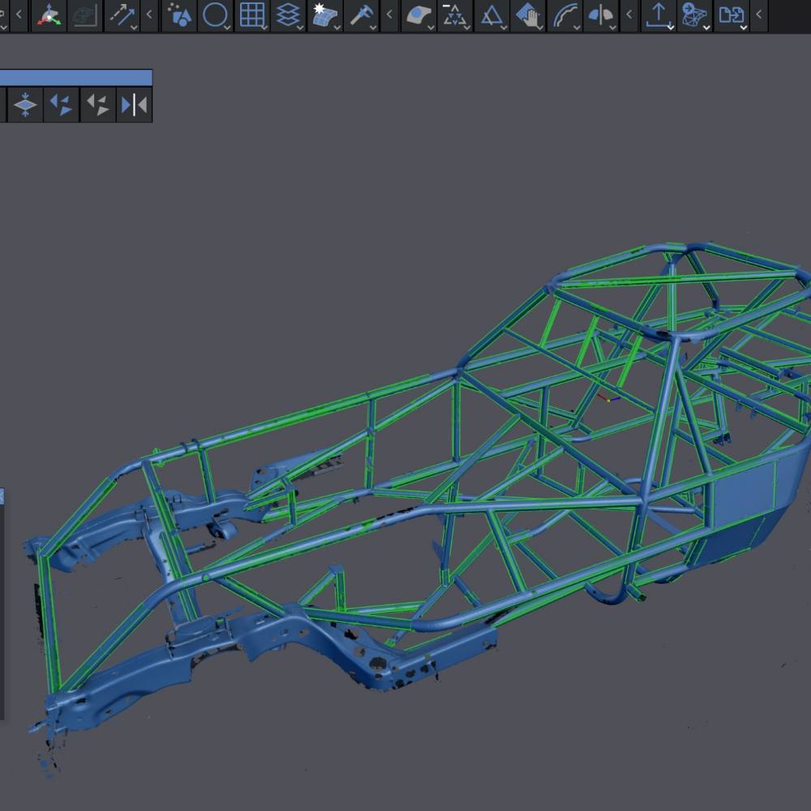Click the blue scattered triangles icon
Image resolution: width=811 pixels, height=811 pixels.
pos(61,105)
